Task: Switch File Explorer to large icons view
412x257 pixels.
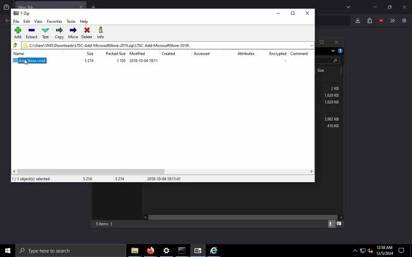Action: click(x=339, y=224)
